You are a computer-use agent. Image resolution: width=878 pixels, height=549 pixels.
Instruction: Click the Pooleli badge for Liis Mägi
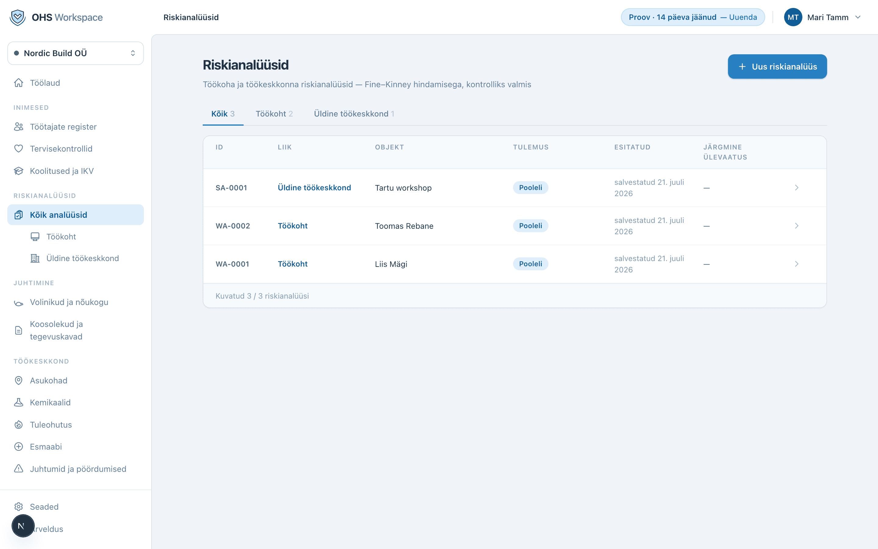pos(530,264)
